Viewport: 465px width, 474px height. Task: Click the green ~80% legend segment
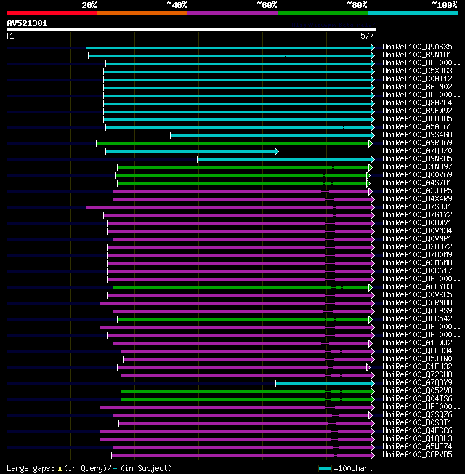coord(323,13)
